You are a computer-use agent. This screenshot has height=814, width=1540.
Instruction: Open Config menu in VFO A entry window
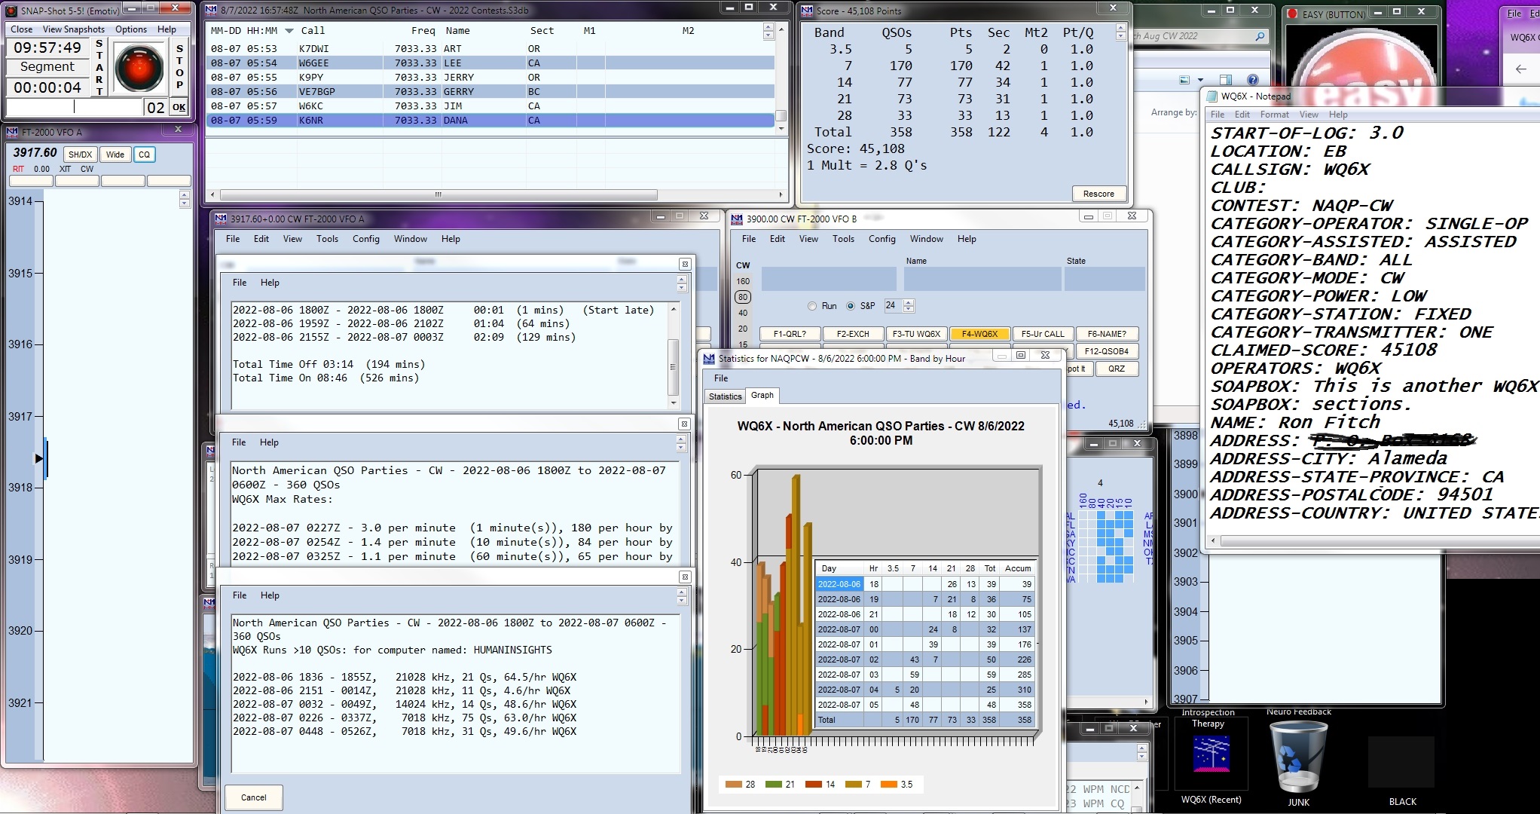[x=365, y=239]
